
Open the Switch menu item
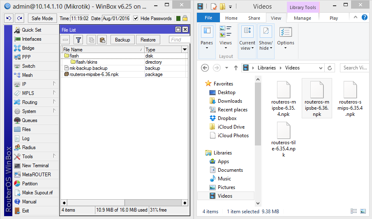tap(36, 66)
